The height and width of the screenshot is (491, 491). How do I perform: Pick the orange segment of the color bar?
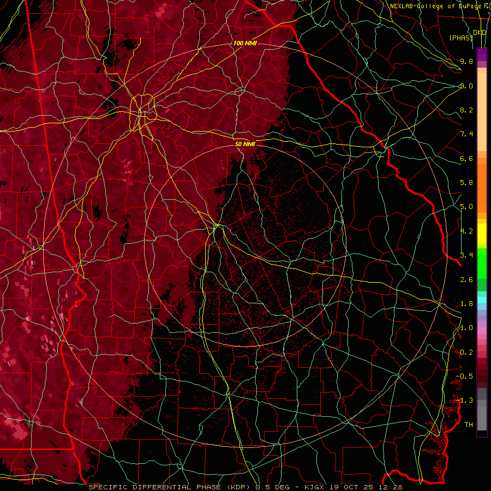pos(482,188)
